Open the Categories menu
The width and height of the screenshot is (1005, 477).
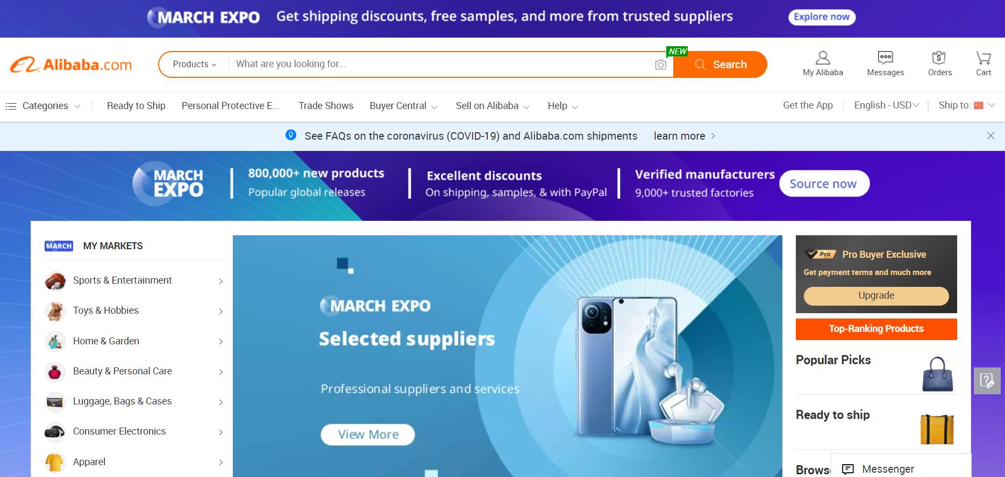43,106
